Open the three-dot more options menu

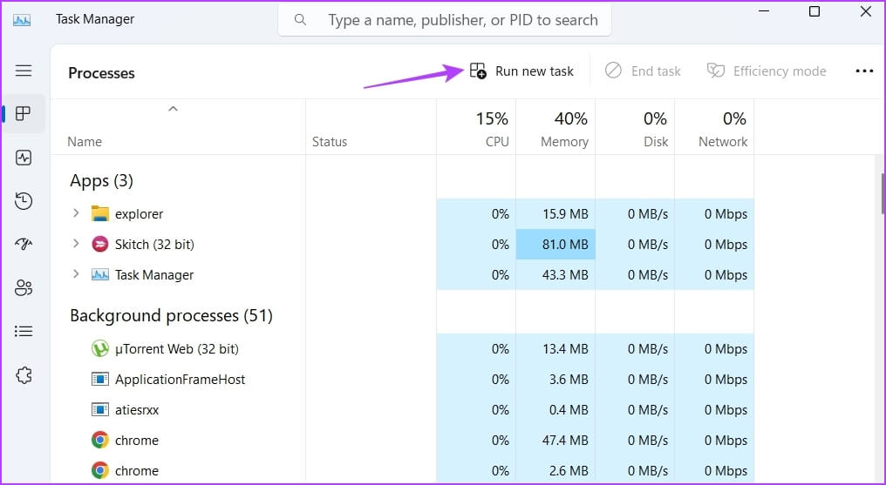point(864,71)
